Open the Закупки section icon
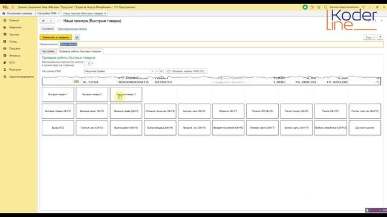 (x=5, y=34)
